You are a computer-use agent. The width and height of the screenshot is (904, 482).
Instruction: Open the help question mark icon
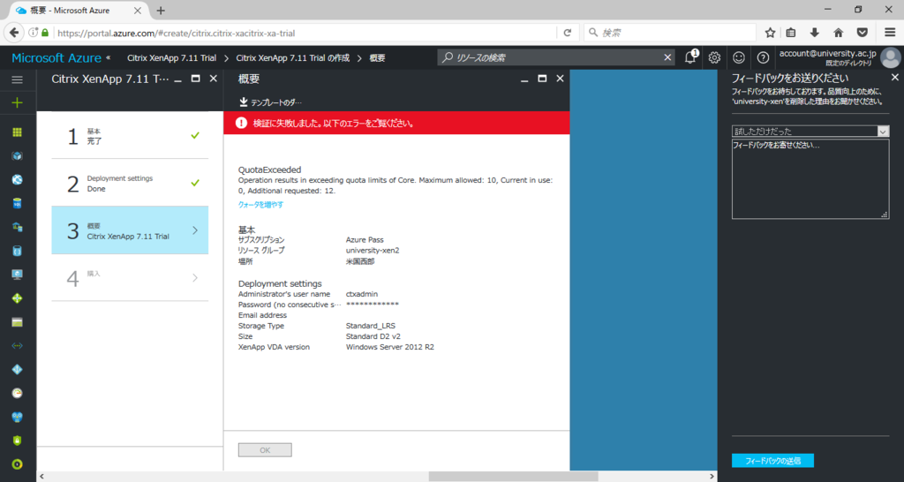click(x=763, y=57)
